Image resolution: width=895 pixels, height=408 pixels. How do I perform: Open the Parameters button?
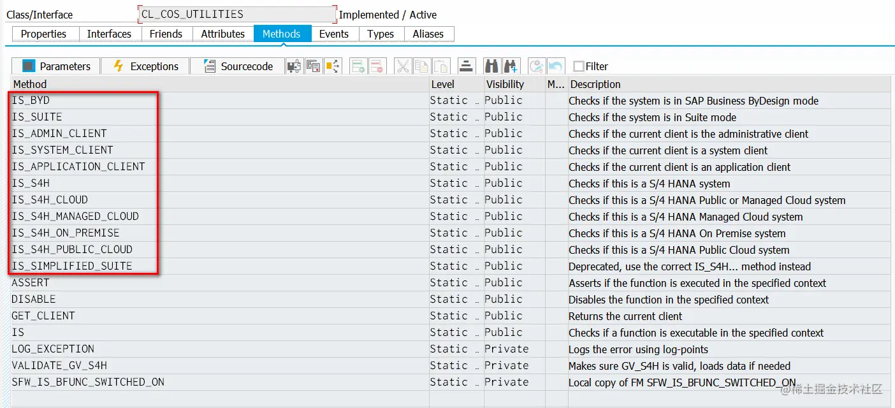(x=55, y=66)
